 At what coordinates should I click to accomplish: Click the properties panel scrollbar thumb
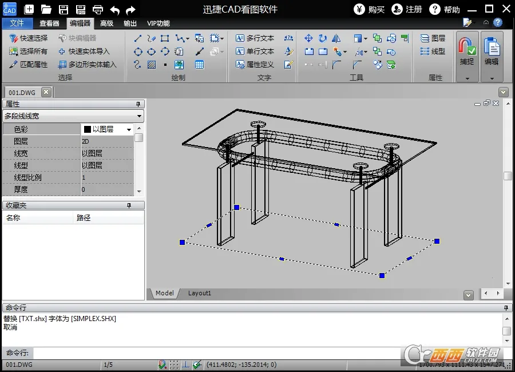139,137
